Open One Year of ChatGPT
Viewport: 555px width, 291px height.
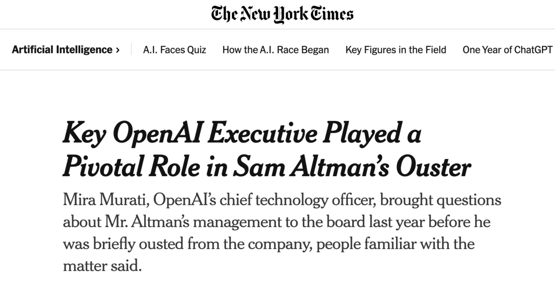point(507,50)
